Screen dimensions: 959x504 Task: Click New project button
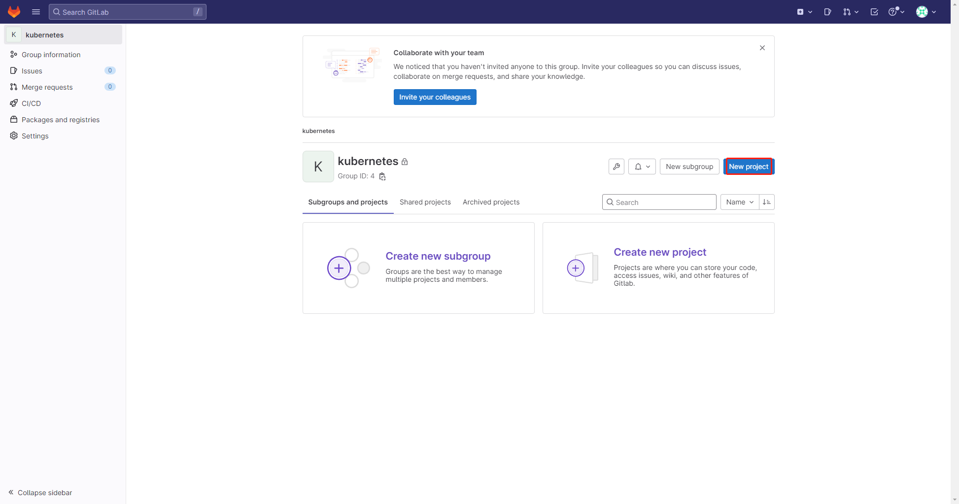(x=749, y=167)
